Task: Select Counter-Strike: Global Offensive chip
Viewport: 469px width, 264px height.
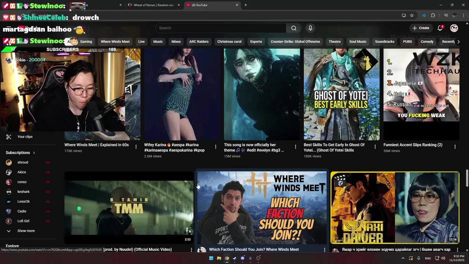Action: click(x=295, y=42)
